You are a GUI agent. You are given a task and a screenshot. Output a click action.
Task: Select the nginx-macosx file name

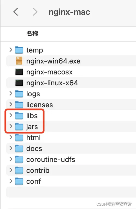coord(49,72)
